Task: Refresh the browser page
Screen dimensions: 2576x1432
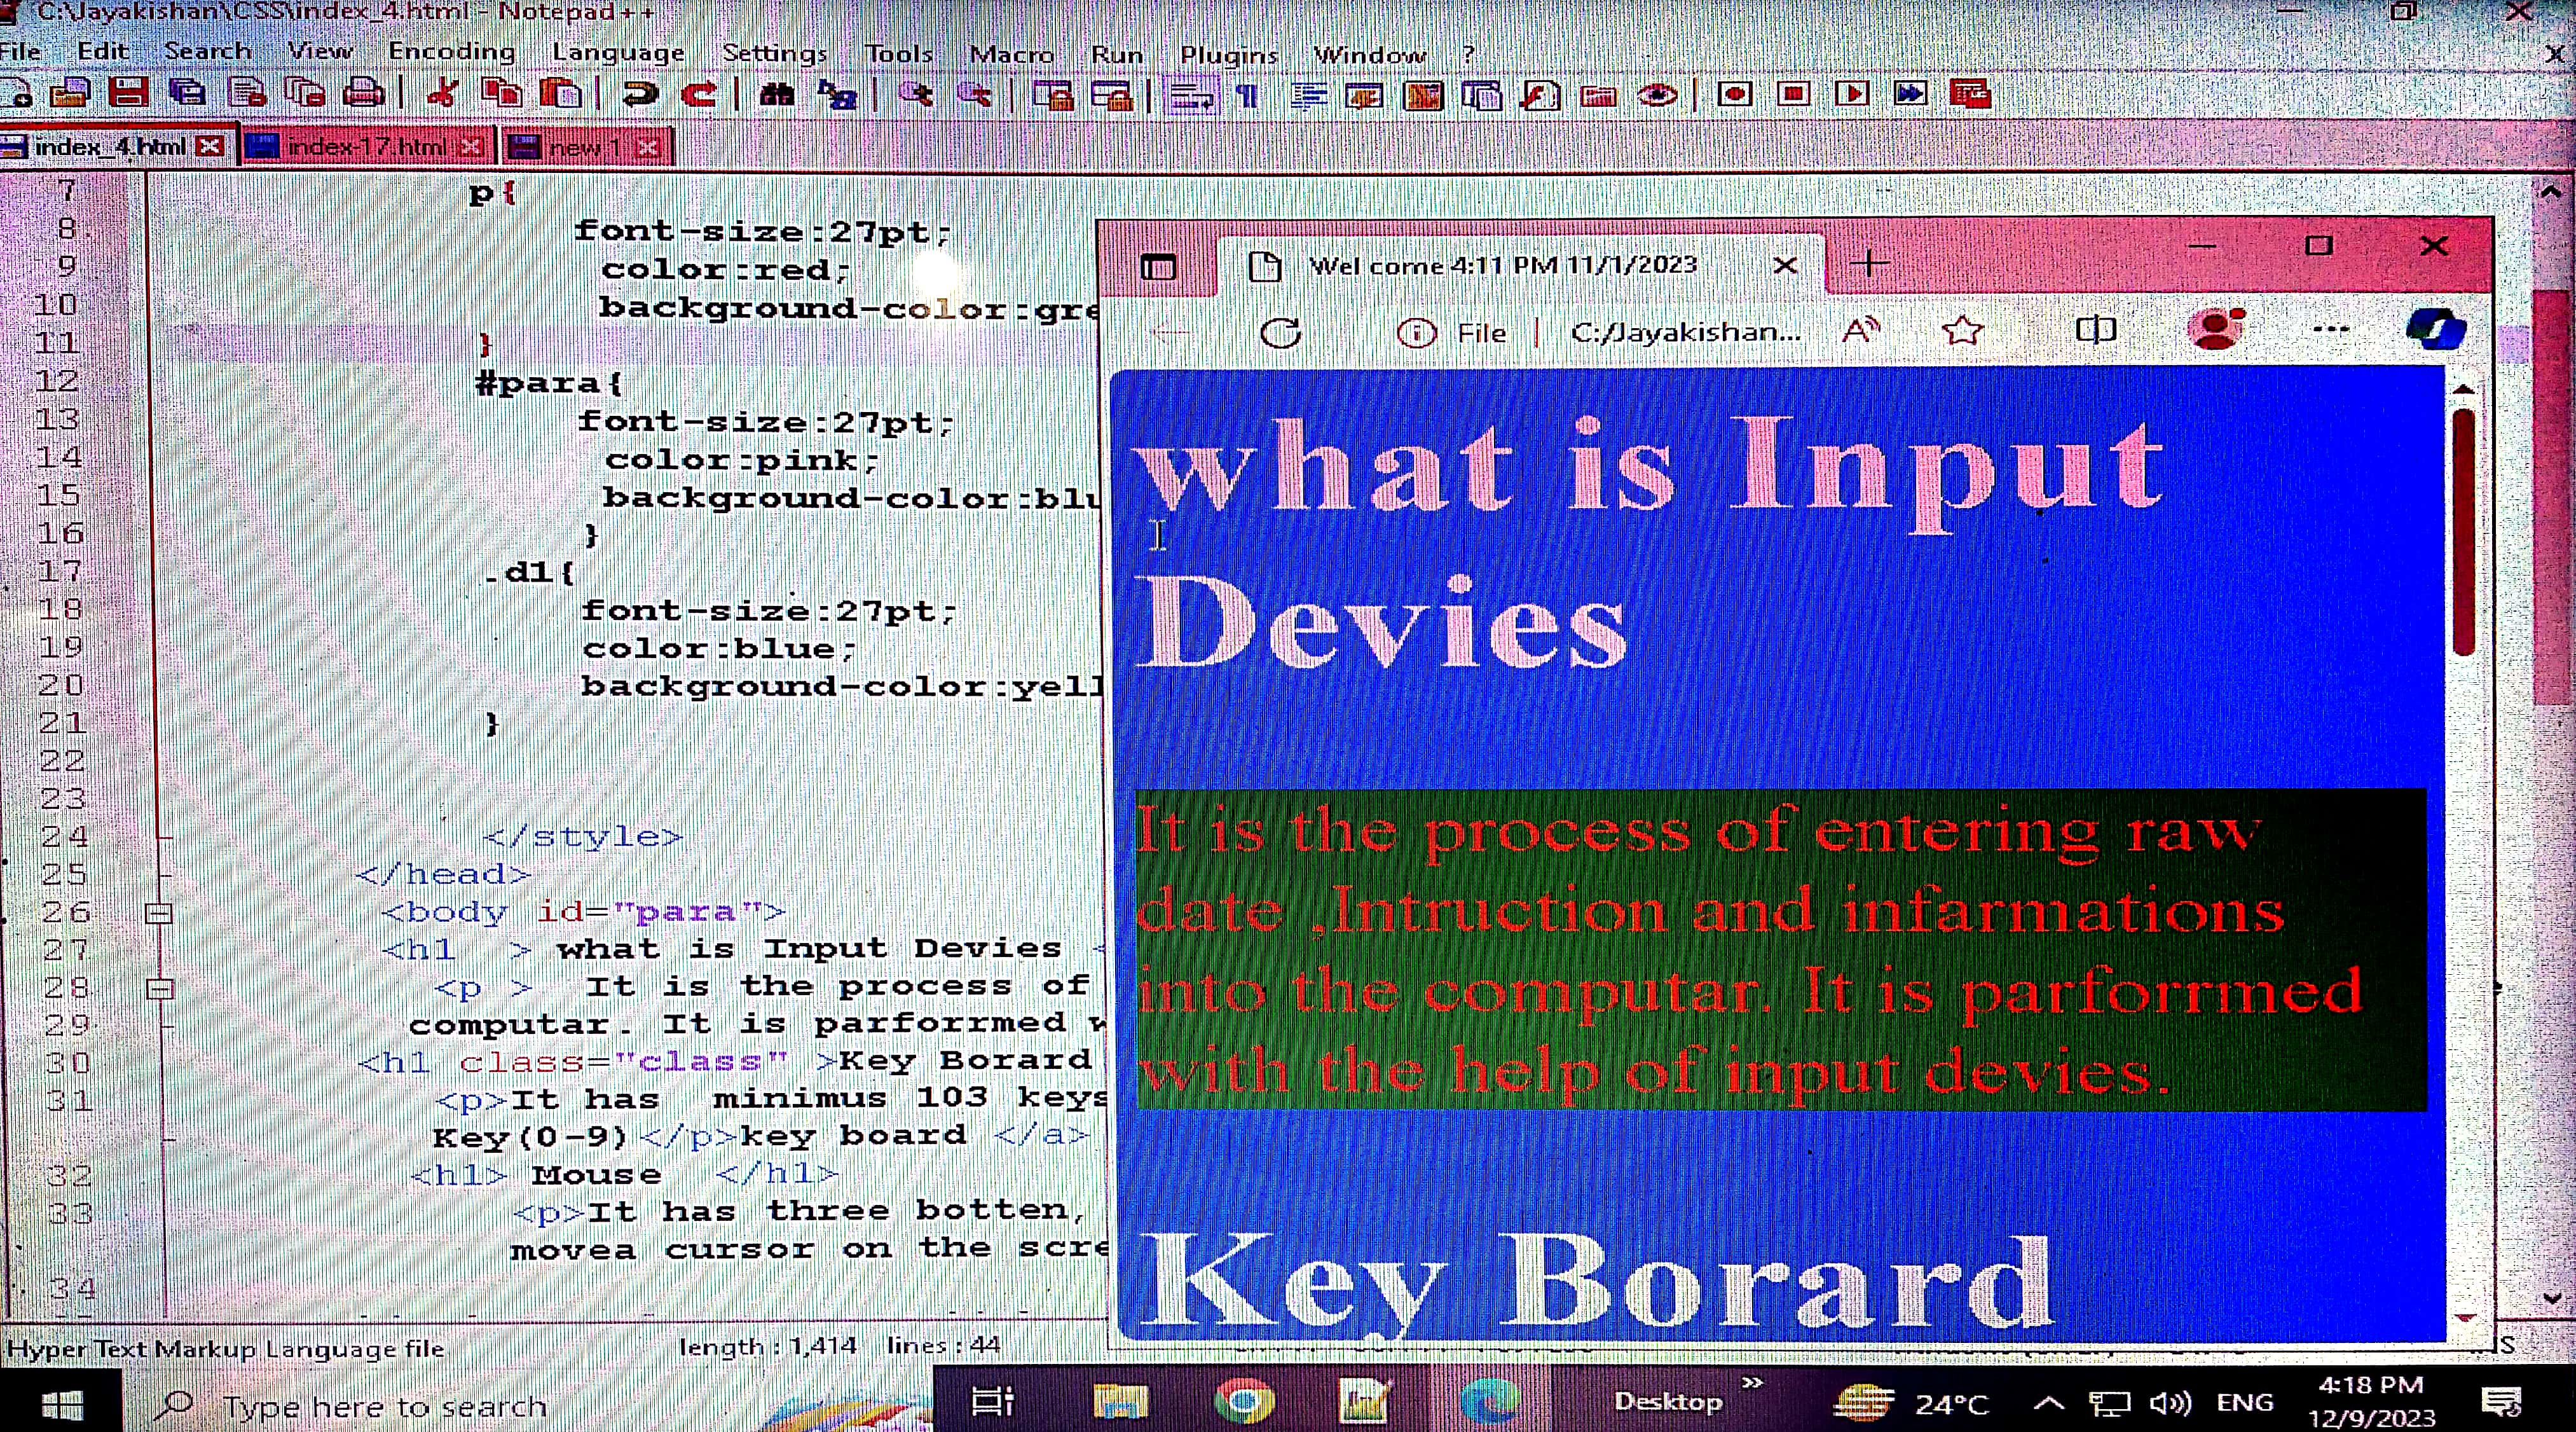Action: (x=1281, y=332)
